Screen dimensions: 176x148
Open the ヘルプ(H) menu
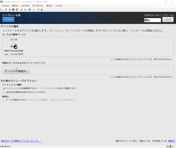(x=59, y=6)
